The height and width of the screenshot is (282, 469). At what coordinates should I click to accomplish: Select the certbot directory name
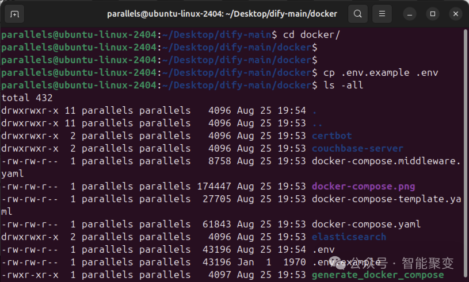(x=331, y=136)
